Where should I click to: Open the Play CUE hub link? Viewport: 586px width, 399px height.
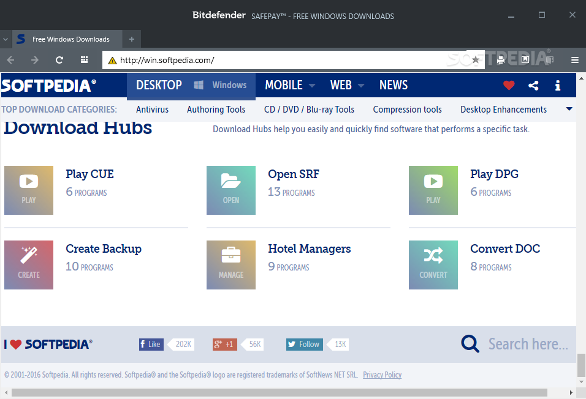point(89,174)
